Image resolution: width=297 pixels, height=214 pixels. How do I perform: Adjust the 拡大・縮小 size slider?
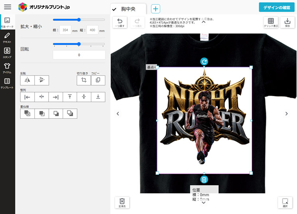pos(79,20)
